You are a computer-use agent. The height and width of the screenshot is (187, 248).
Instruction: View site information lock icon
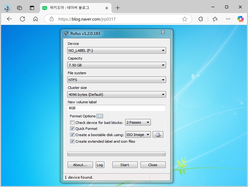click(52, 19)
